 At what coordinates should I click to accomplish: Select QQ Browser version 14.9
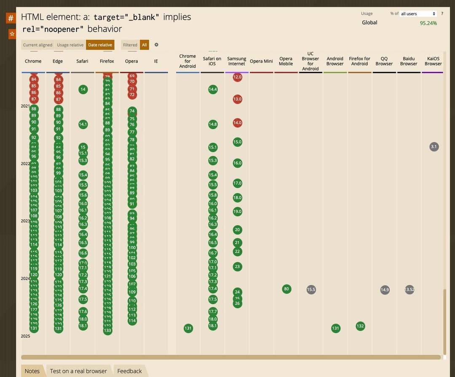click(x=385, y=290)
